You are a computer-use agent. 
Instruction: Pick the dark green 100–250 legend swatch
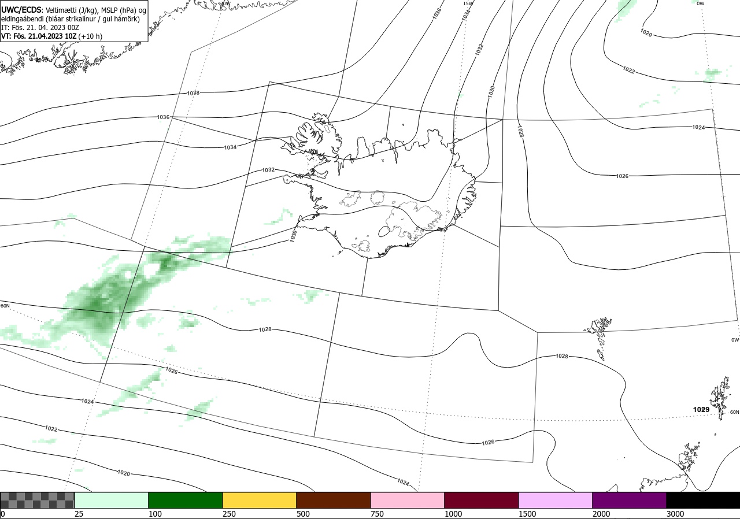click(186, 500)
